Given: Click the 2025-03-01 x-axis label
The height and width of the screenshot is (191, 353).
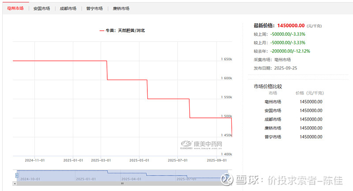Looking at the screenshot, I should (x=101, y=160).
